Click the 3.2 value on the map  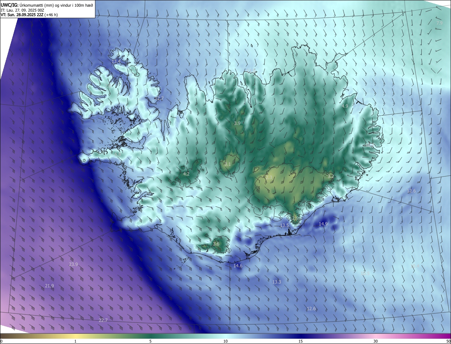coord(330,177)
